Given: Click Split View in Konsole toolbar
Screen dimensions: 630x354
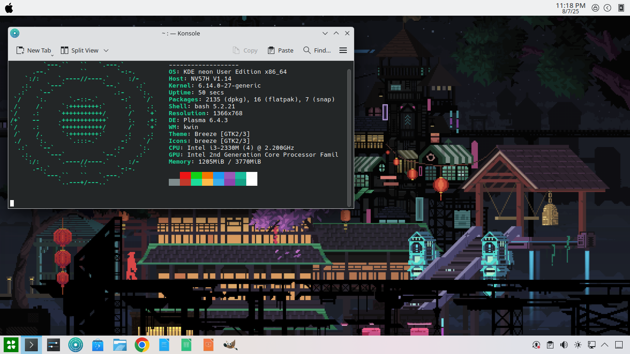Looking at the screenshot, I should coord(79,50).
